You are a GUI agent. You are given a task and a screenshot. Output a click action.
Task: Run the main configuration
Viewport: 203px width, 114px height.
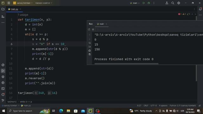click(x=144, y=3)
